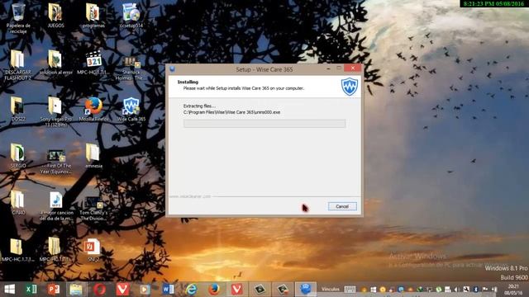Launch Opera browser from the taskbar
The width and height of the screenshot is (529, 297).
coord(99,290)
